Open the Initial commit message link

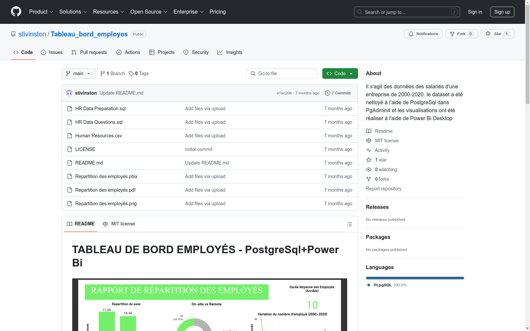tap(199, 149)
